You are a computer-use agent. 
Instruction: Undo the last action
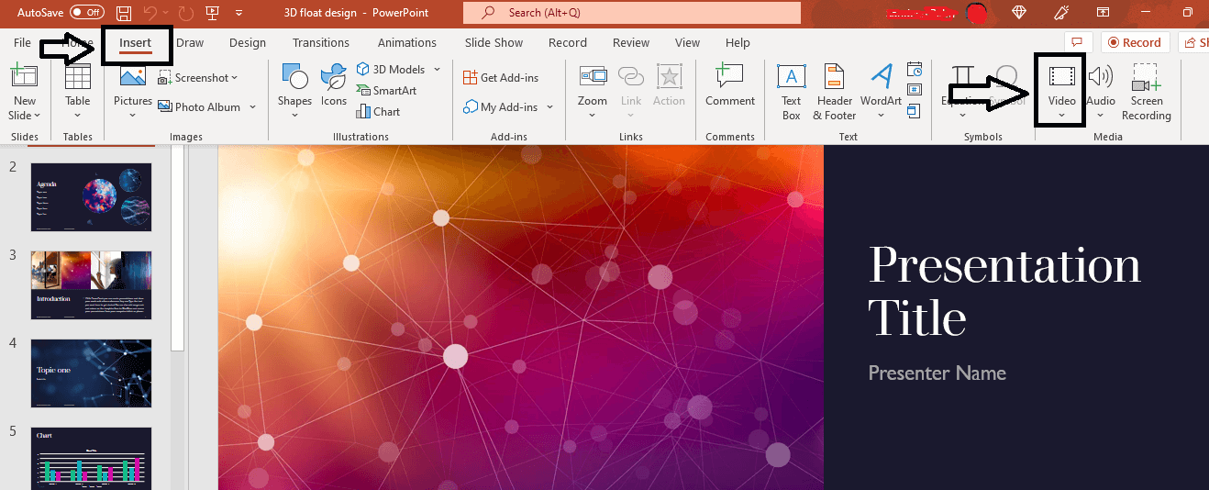[x=151, y=13]
